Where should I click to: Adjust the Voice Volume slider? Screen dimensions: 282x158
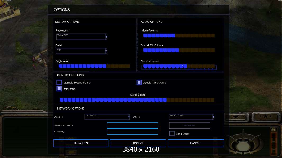coord(179,67)
